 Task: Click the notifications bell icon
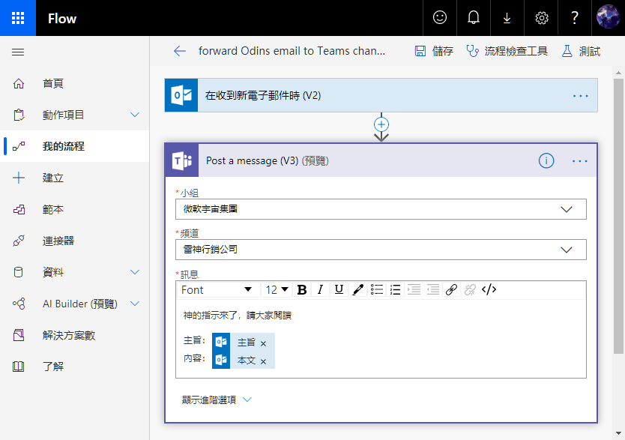[473, 18]
